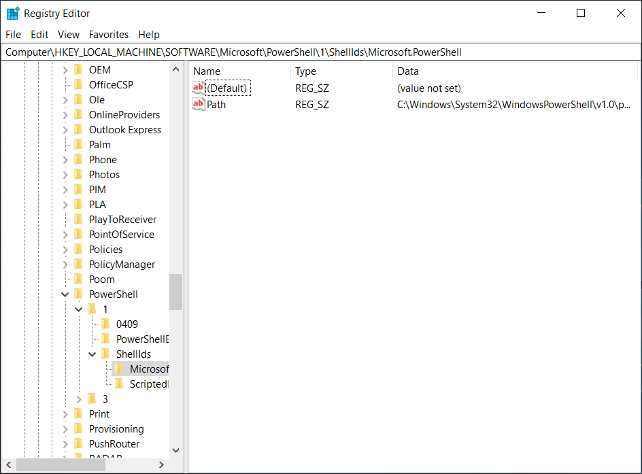Click the tree scroll up arrow
This screenshot has height=474, width=642.
(x=175, y=69)
